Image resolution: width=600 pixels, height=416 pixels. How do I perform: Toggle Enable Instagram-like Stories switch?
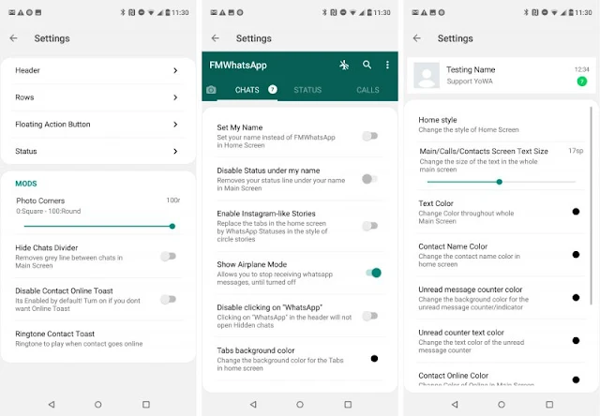tap(370, 226)
